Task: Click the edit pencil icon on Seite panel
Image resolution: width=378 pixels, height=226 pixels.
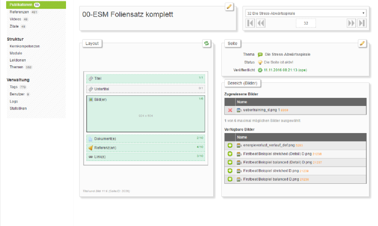Action: [x=362, y=44]
